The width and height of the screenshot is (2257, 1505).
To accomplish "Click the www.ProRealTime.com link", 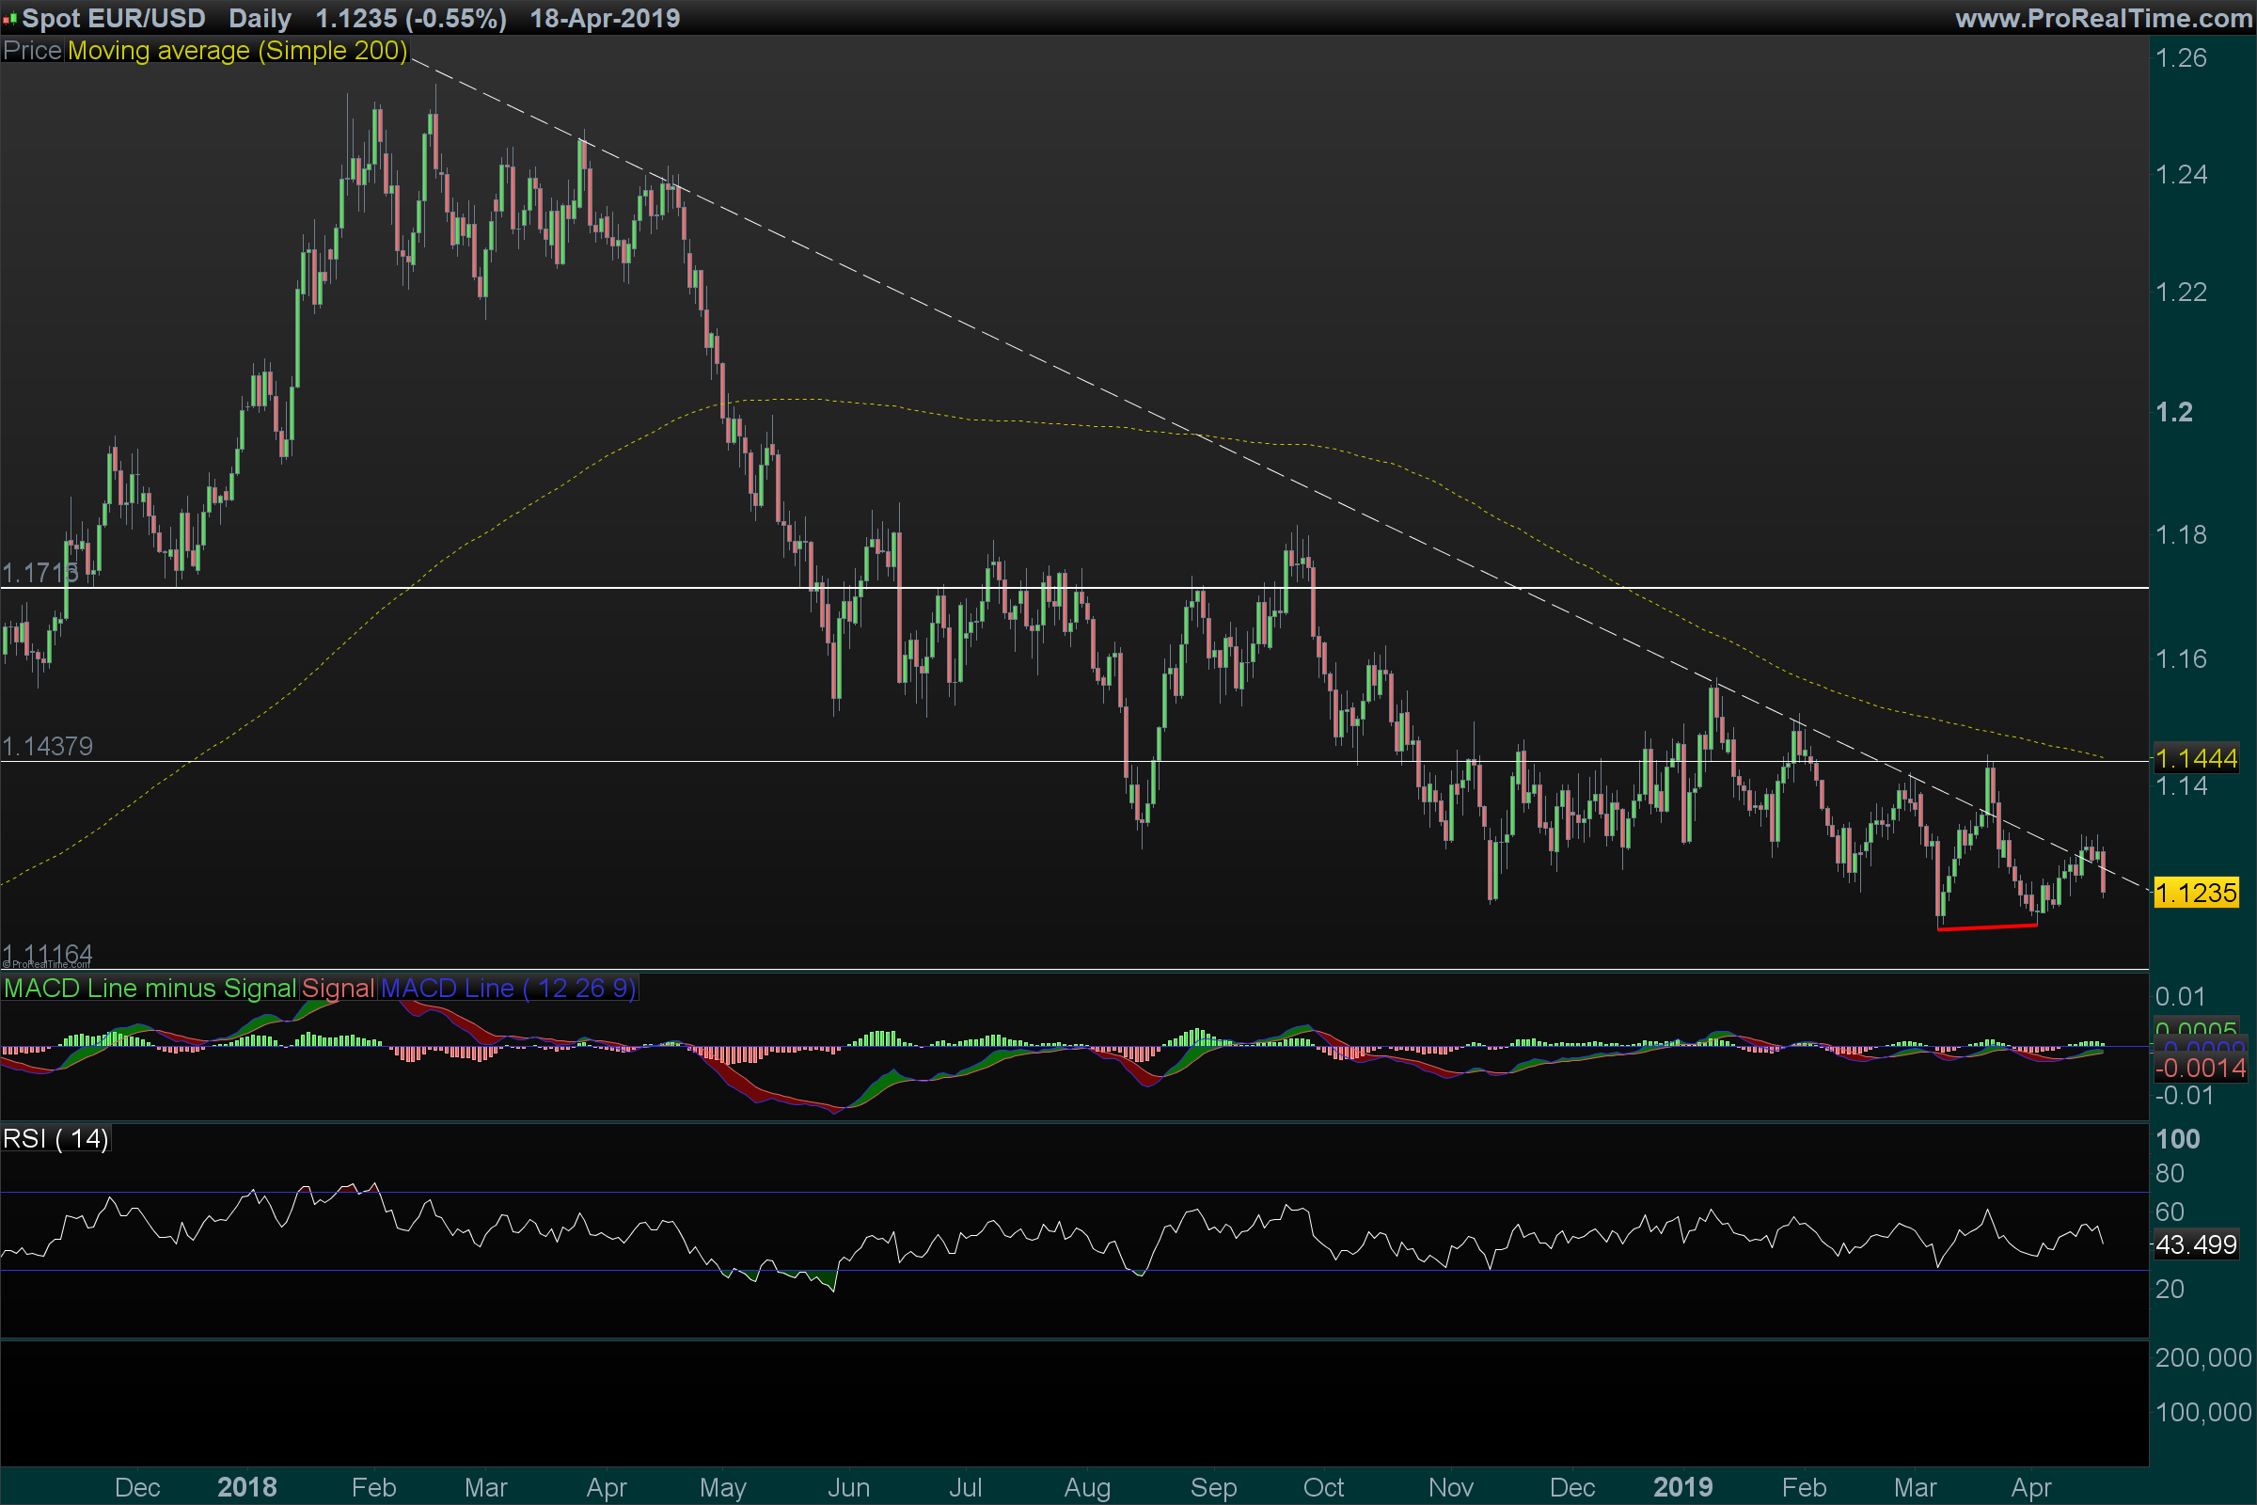I will click(x=2104, y=18).
